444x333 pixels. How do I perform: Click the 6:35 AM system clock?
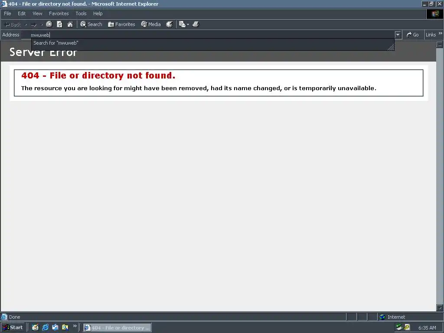click(x=427, y=328)
